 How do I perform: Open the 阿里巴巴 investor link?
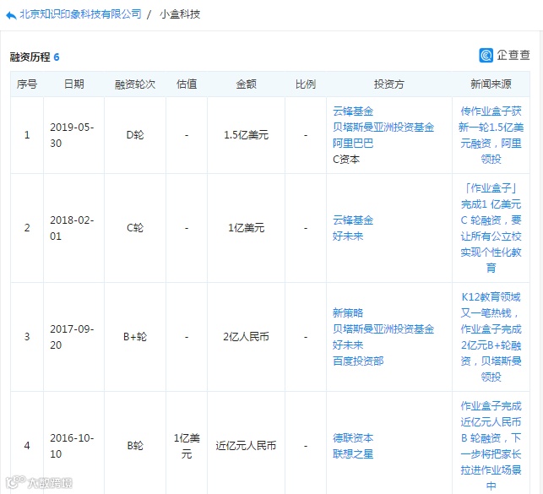coord(353,143)
